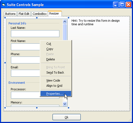The height and width of the screenshot is (123, 133).
Task: Click the left-middle selection handle of the panel
Action: (5, 63)
